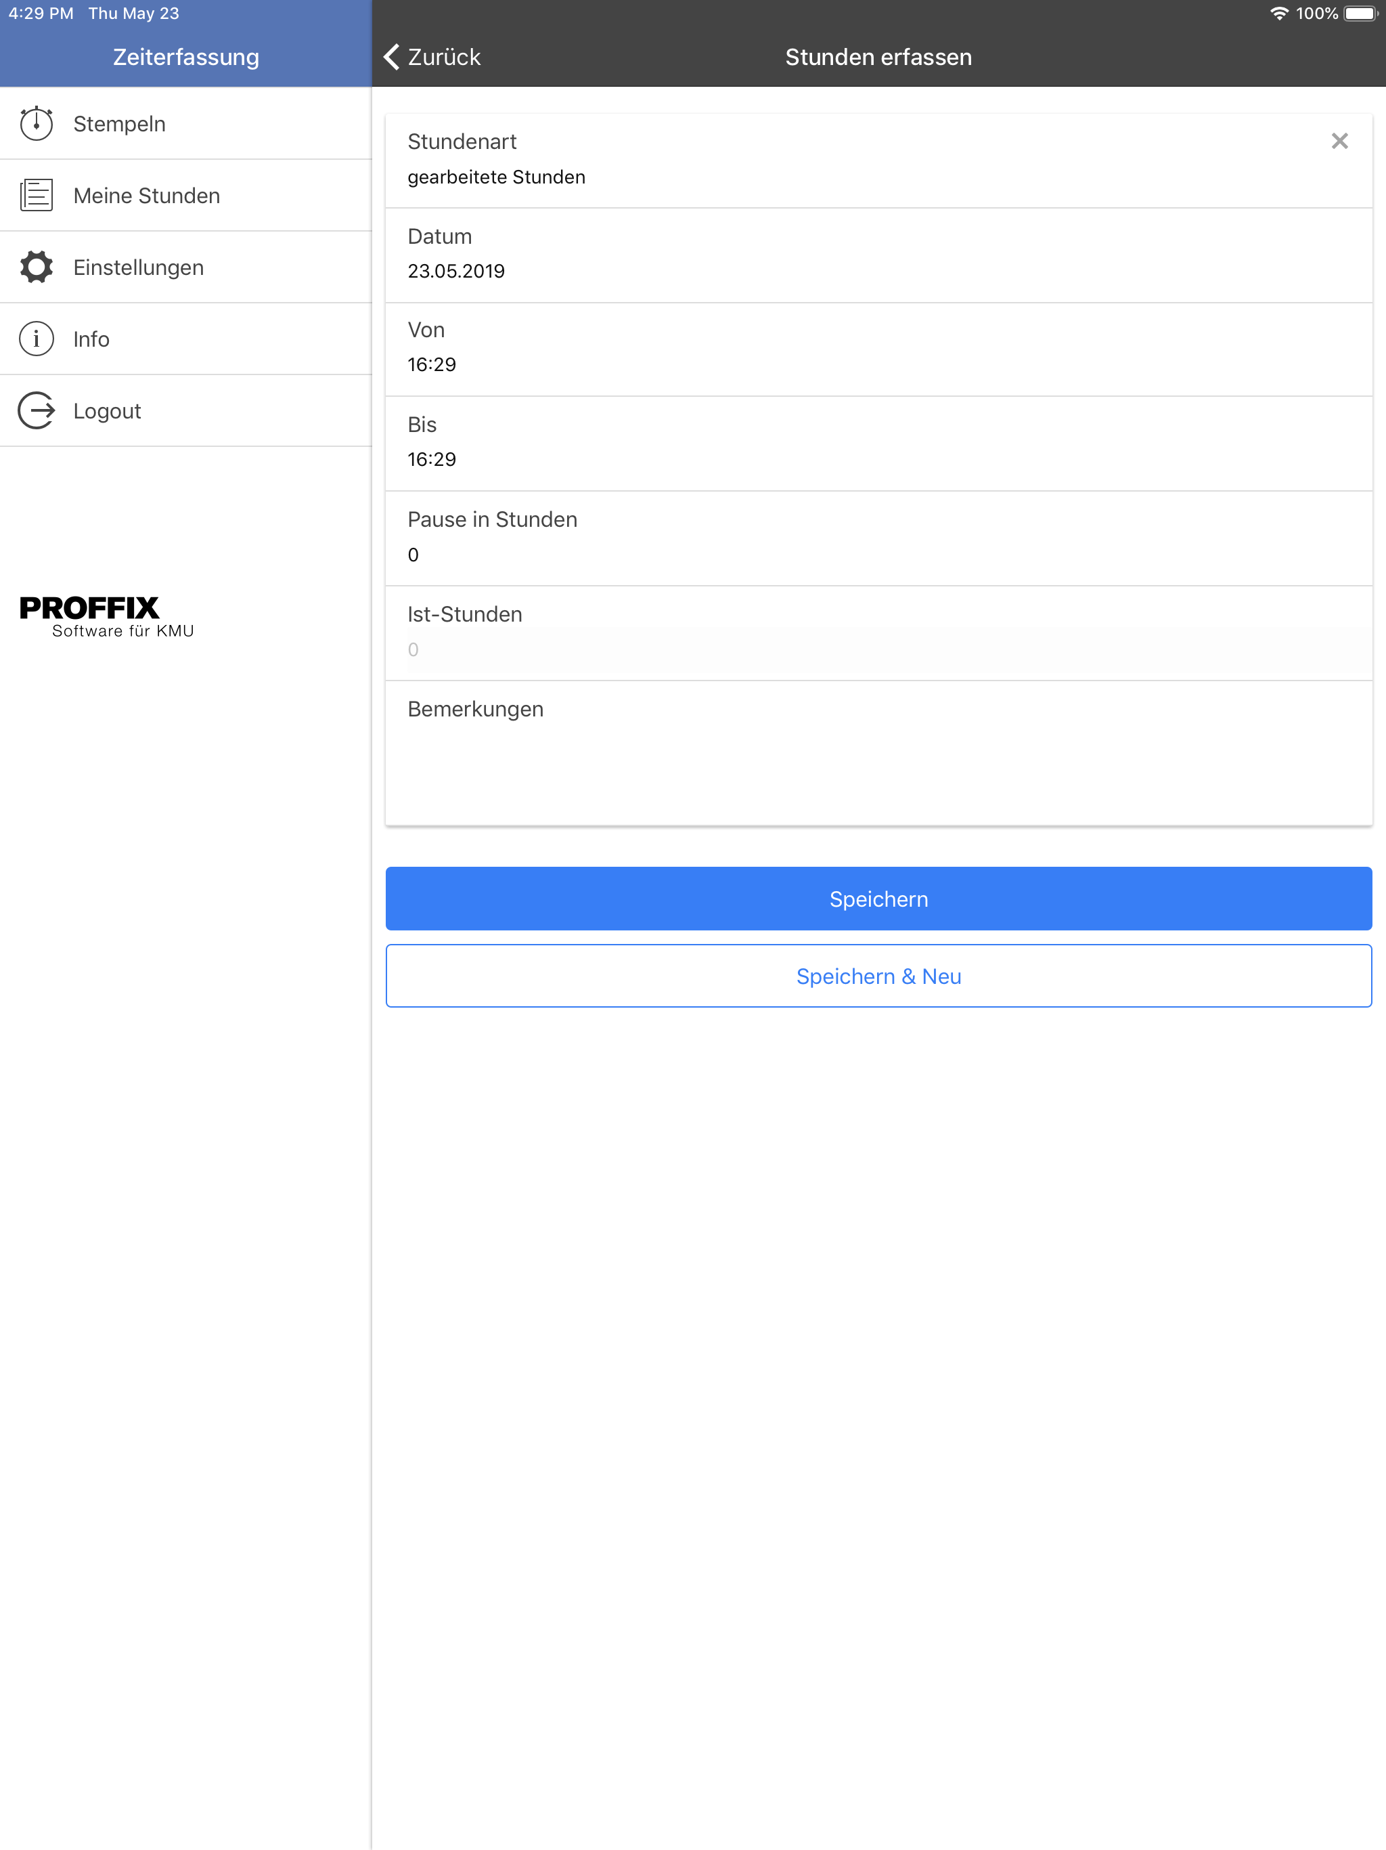Viewport: 1386px width, 1850px height.
Task: Open Info using the info icon
Action: coord(36,339)
